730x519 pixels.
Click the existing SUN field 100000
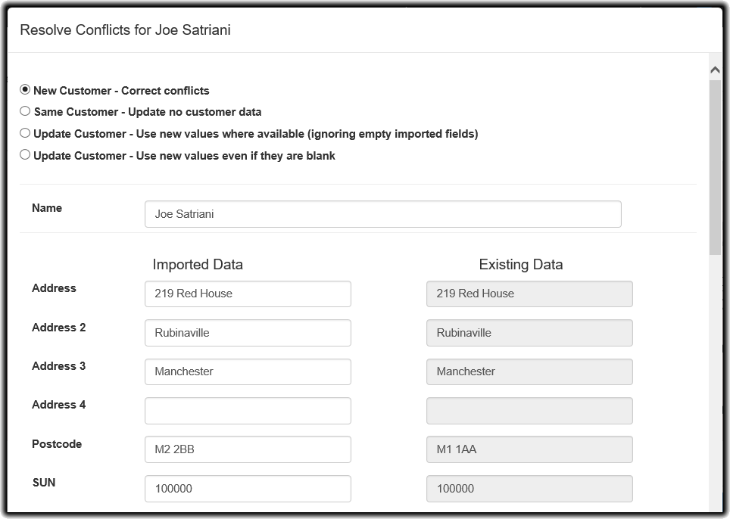(529, 489)
